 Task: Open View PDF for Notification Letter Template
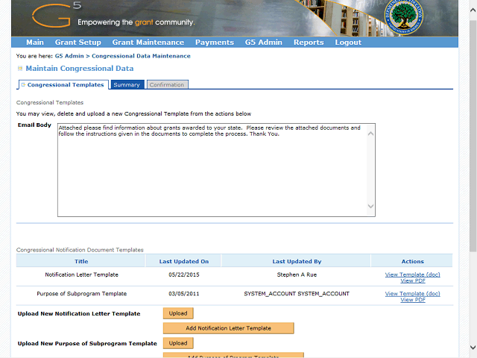(412, 280)
